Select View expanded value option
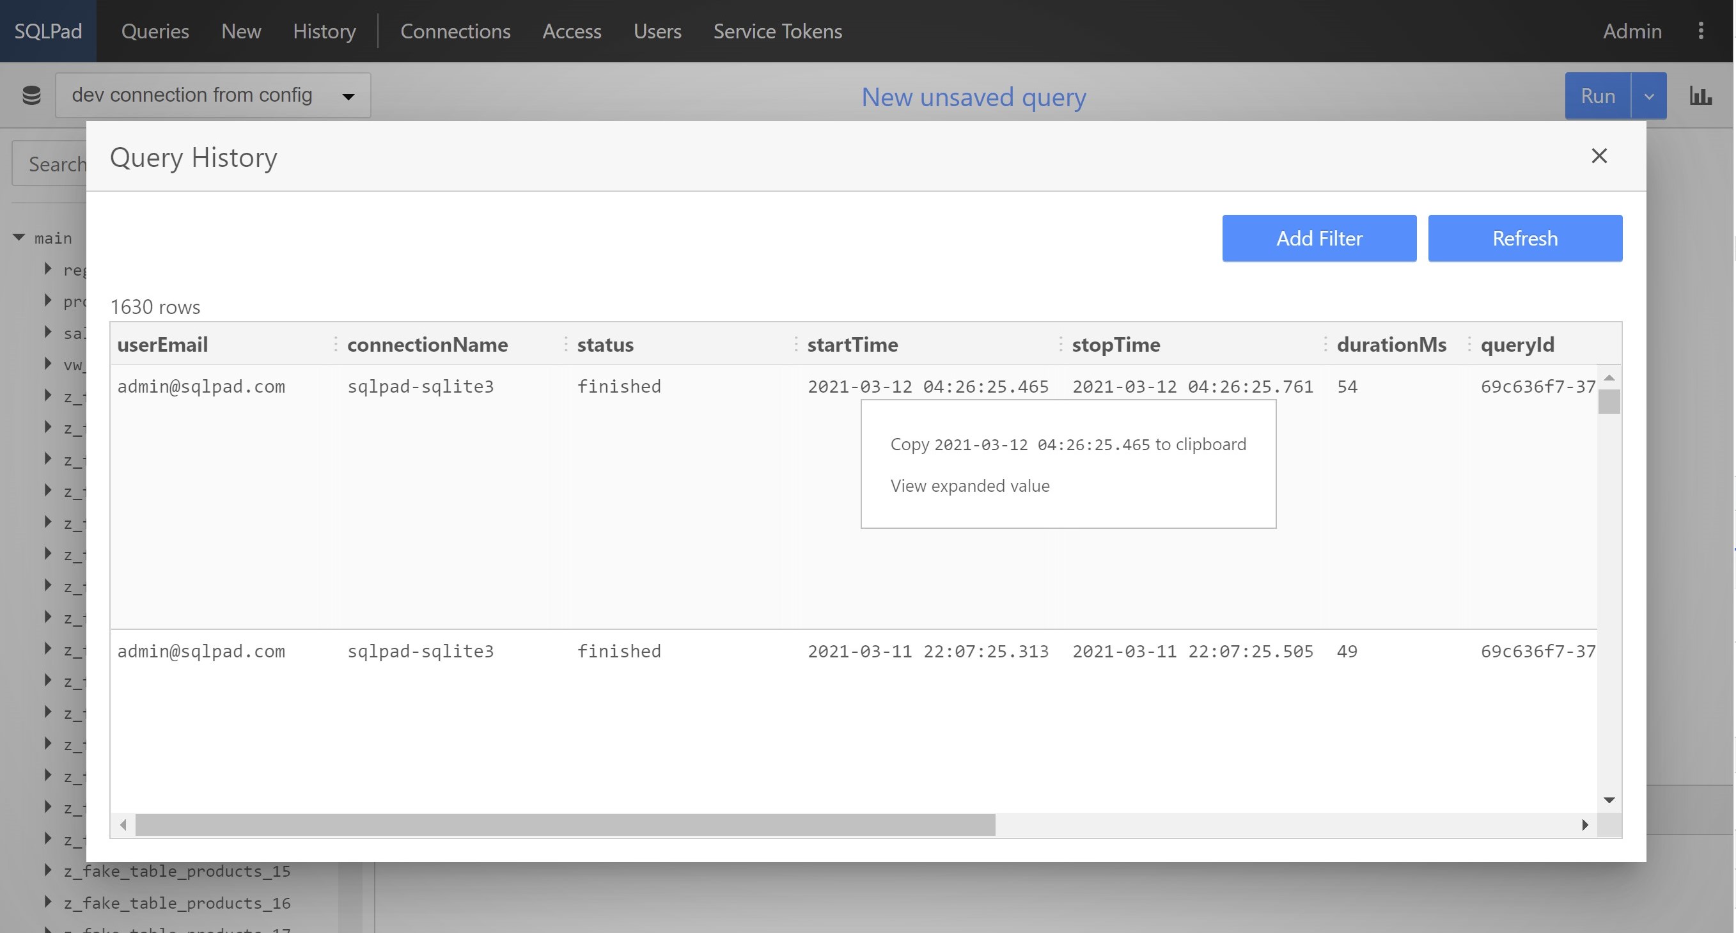This screenshot has height=933, width=1736. (969, 486)
